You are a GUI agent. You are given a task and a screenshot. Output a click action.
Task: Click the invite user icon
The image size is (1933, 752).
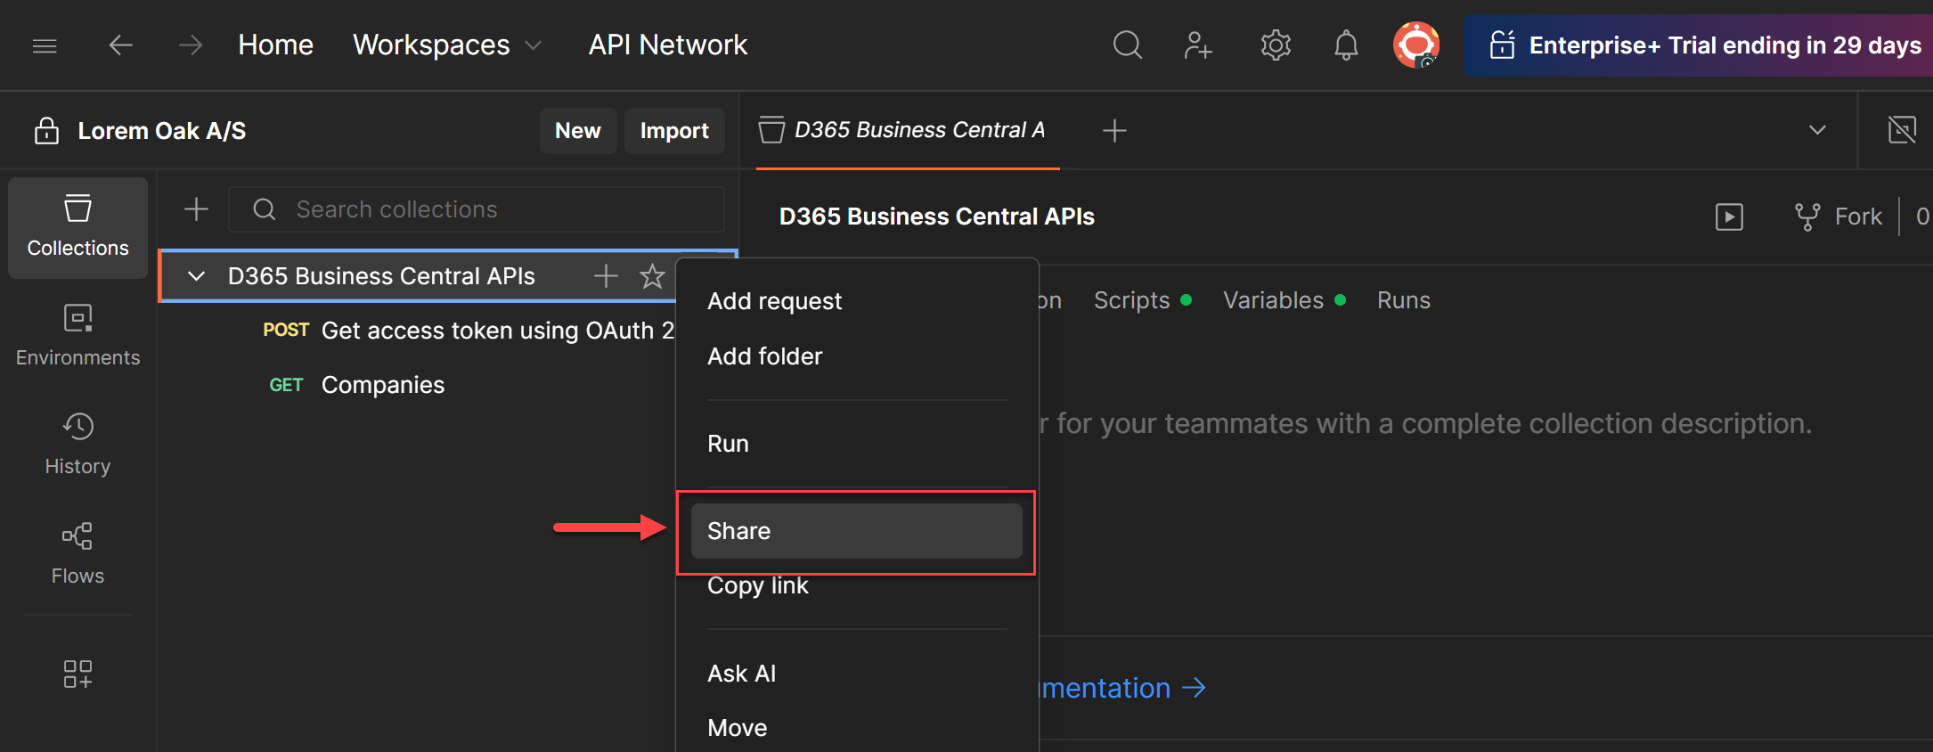coord(1198,45)
